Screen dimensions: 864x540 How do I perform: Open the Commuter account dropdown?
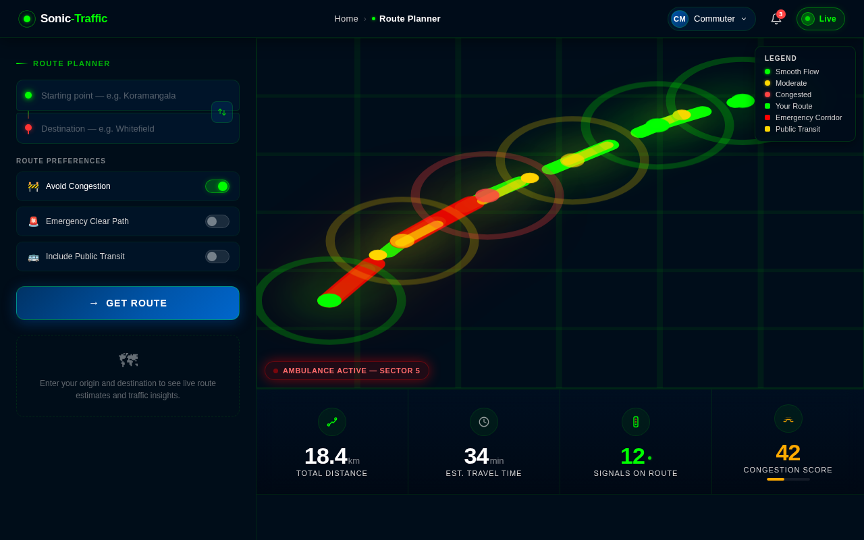tap(711, 19)
